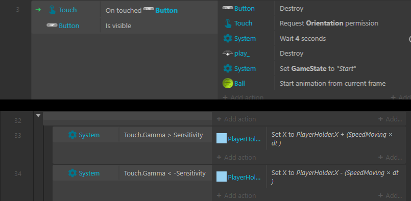411x201 pixels.
Task: Click Add action in event 32 row
Action: click(236, 119)
